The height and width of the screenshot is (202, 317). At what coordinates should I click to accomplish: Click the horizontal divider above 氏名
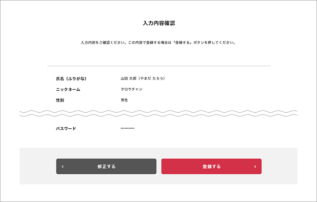coord(158,65)
